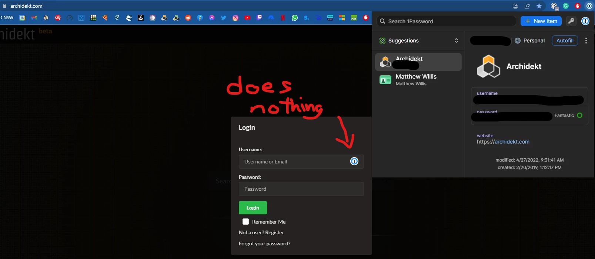This screenshot has width=595, height=259.
Task: Click the modified date text
Action: point(529,160)
